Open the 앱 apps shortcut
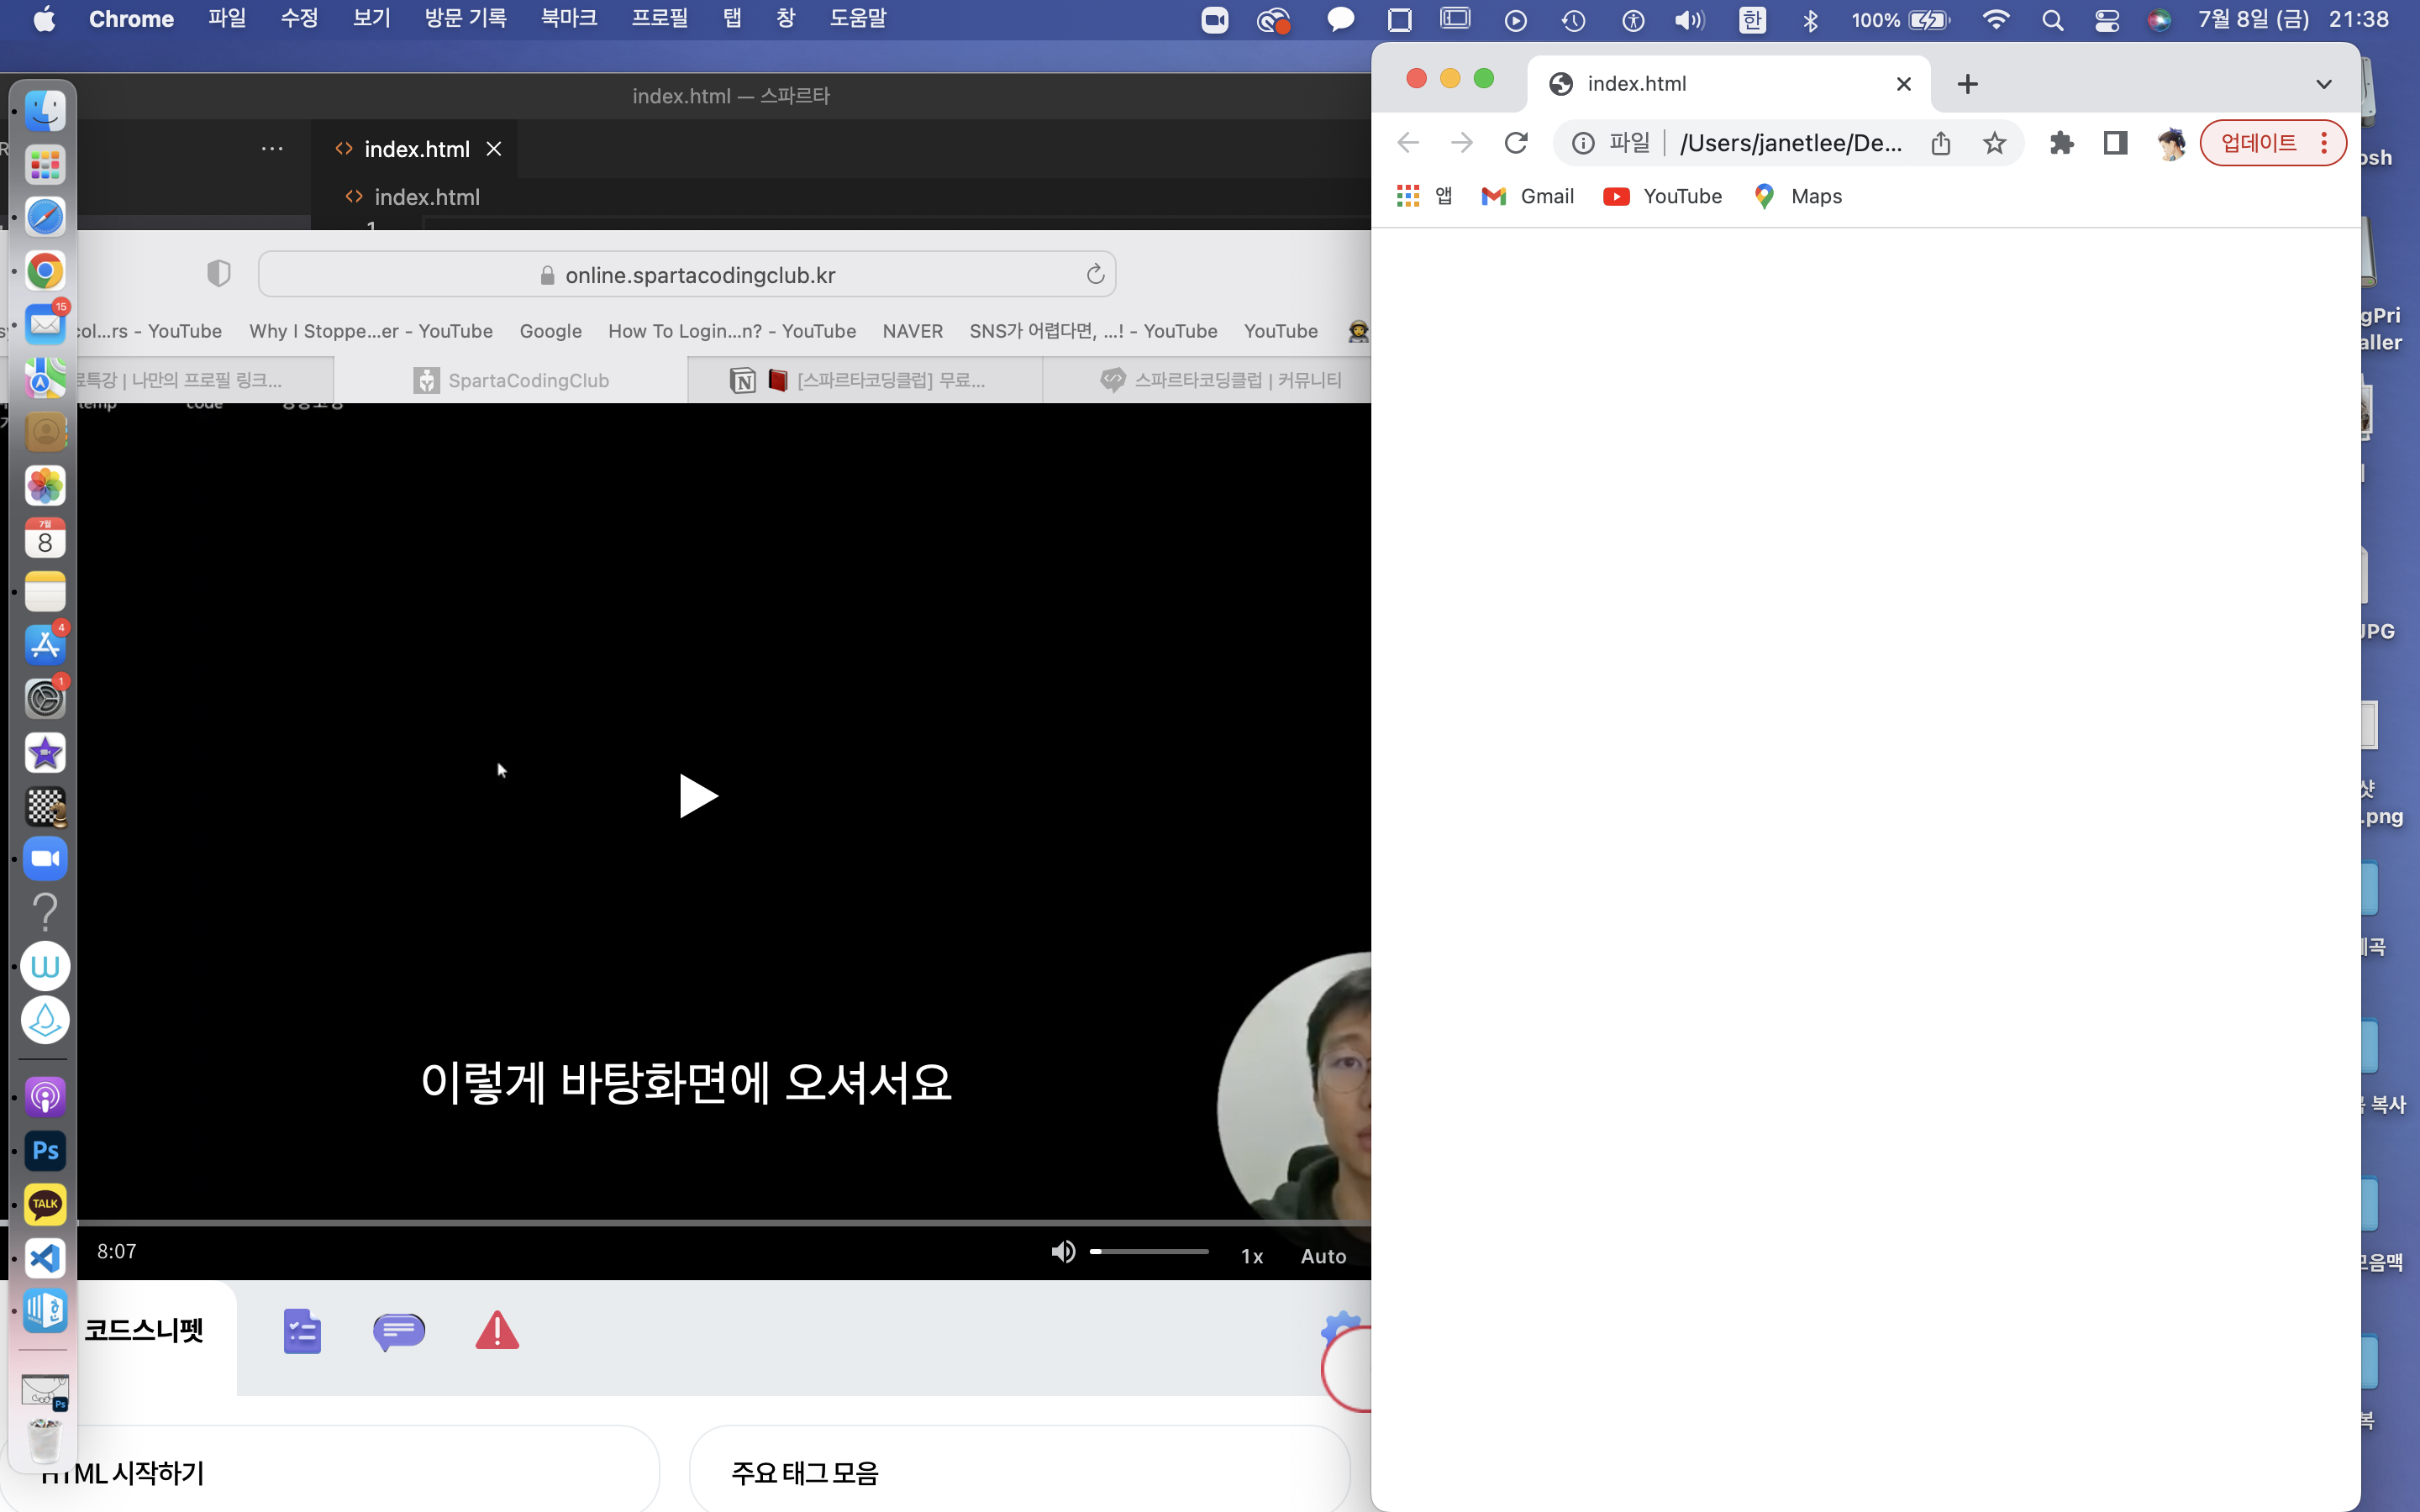Image resolution: width=2420 pixels, height=1512 pixels. 1424,196
